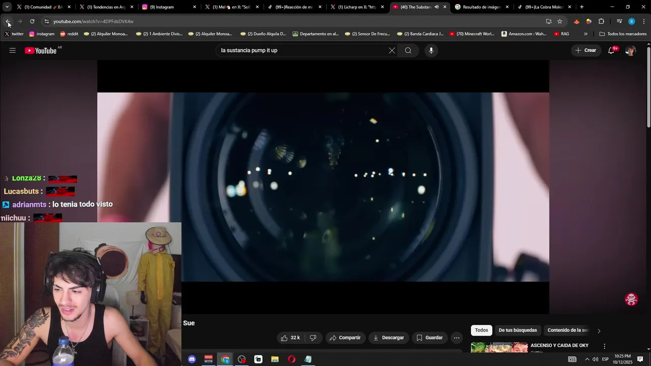Show more bookmarks with the chevron

pyautogui.click(x=586, y=34)
